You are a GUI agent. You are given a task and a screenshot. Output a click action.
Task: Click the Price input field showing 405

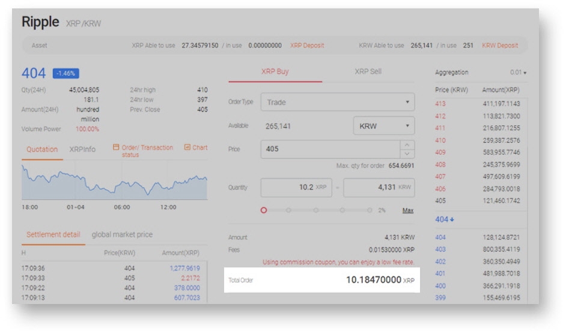(x=330, y=149)
